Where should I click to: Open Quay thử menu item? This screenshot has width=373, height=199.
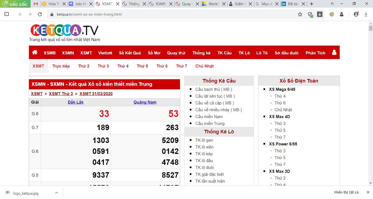[x=176, y=53]
